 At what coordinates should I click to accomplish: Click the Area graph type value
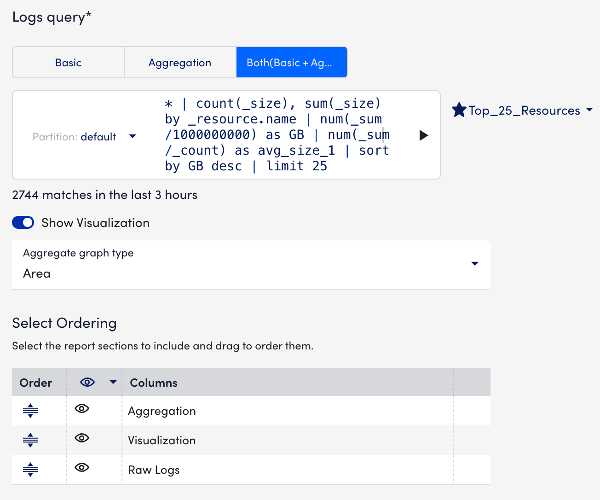(37, 273)
